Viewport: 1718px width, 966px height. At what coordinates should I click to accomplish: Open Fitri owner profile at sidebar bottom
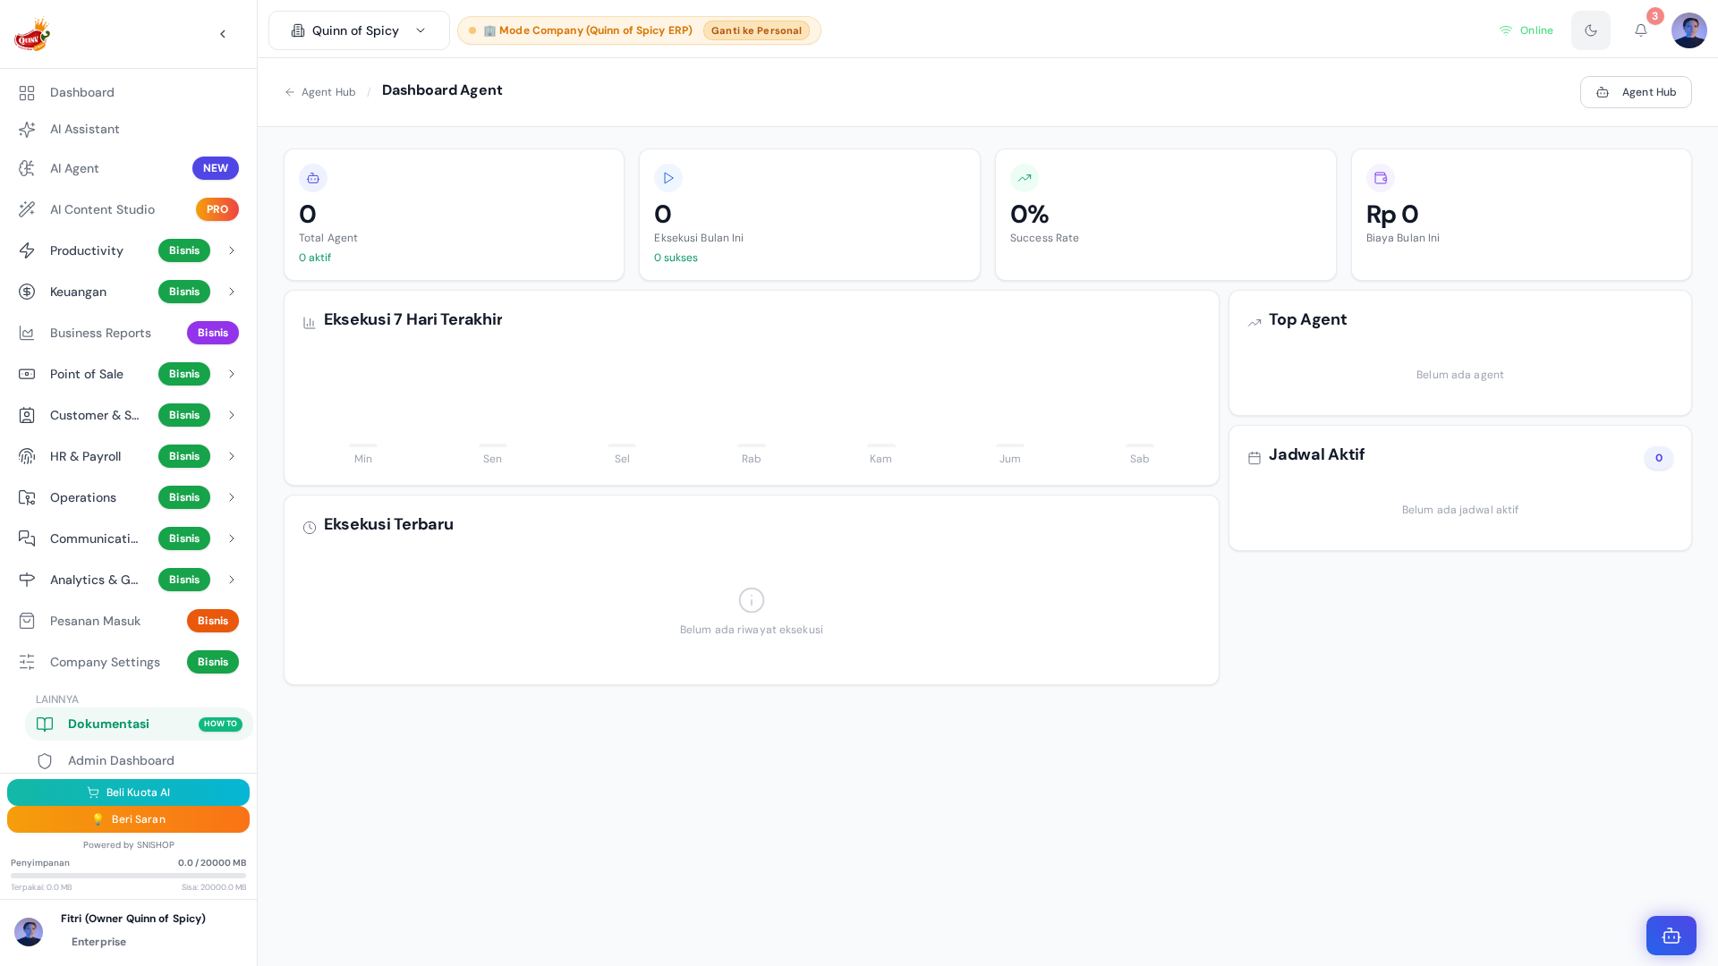click(128, 930)
